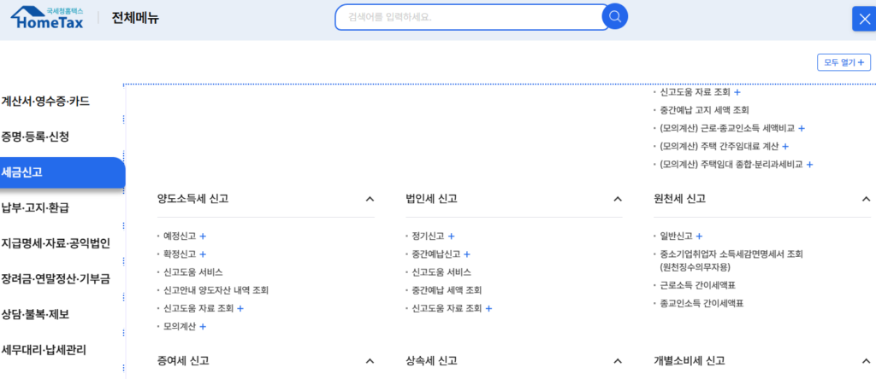Close the full menu with X icon

(x=862, y=19)
